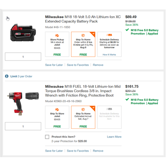Click the info icon beside Limit 3 per Order
This screenshot has width=166, height=166.
(7, 76)
